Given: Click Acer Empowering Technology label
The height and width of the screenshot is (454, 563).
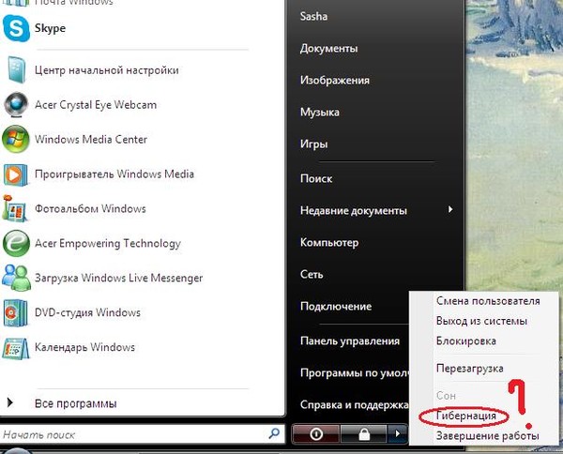Looking at the screenshot, I should [108, 244].
